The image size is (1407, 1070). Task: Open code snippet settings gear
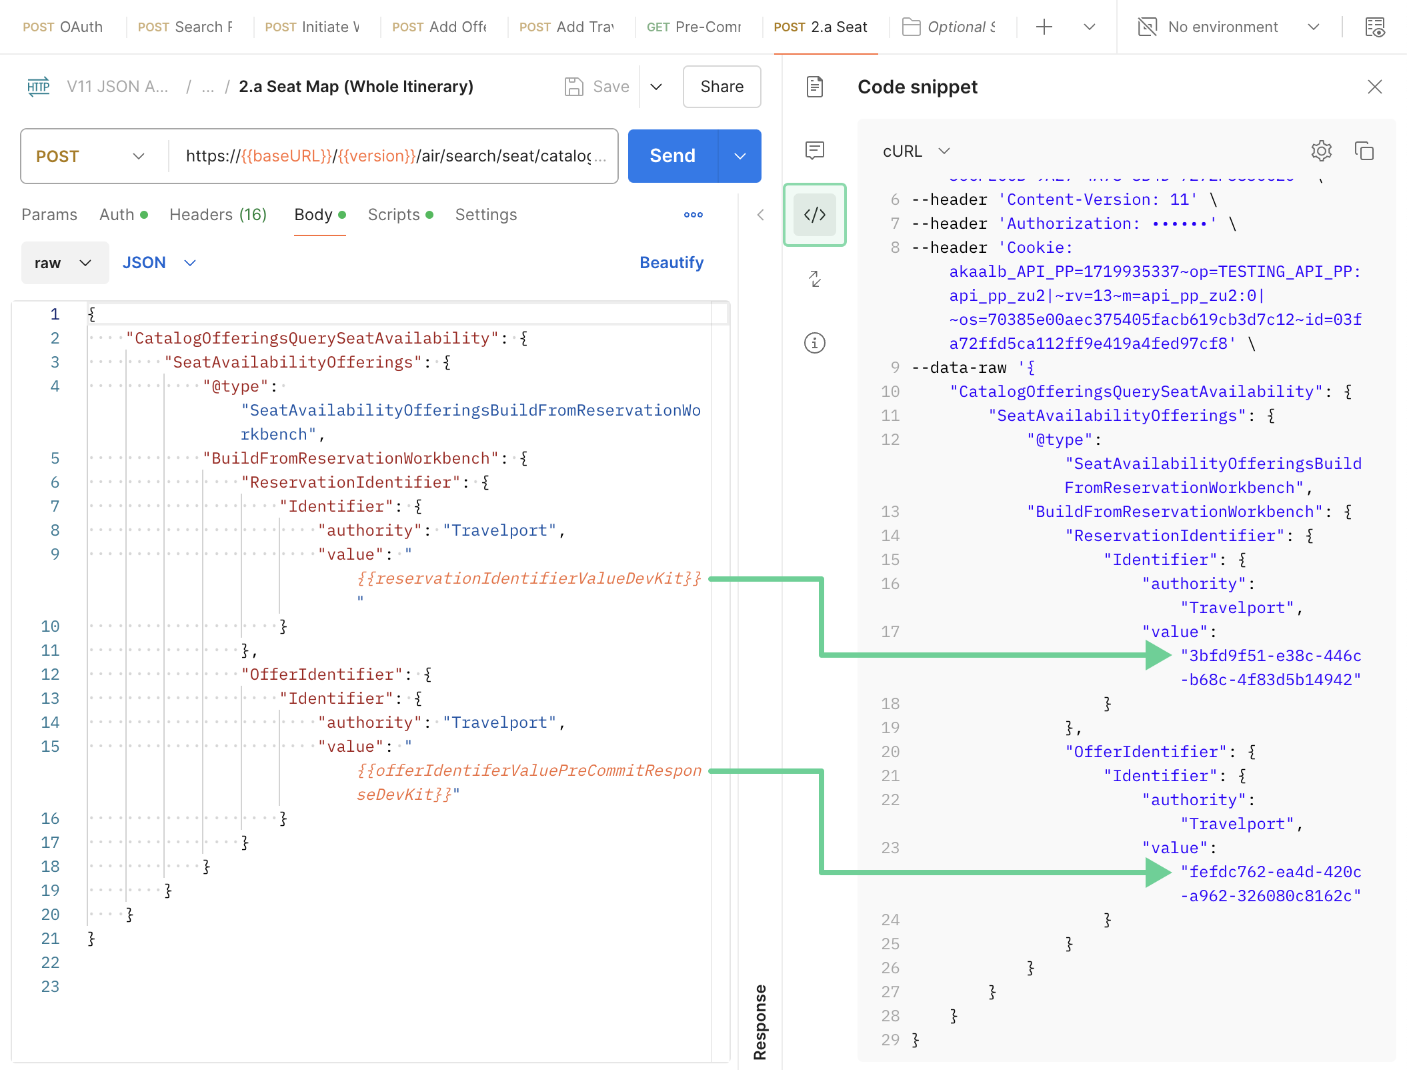coord(1321,151)
